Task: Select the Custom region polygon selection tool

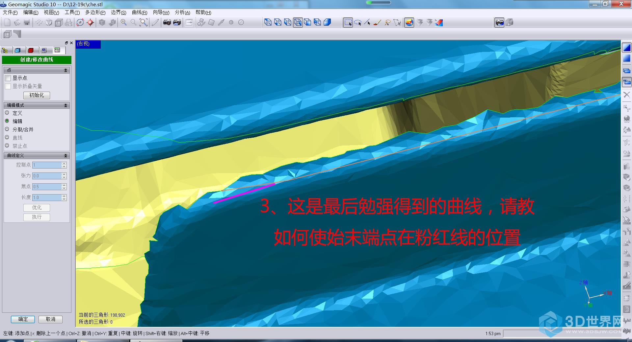Action: pos(397,22)
